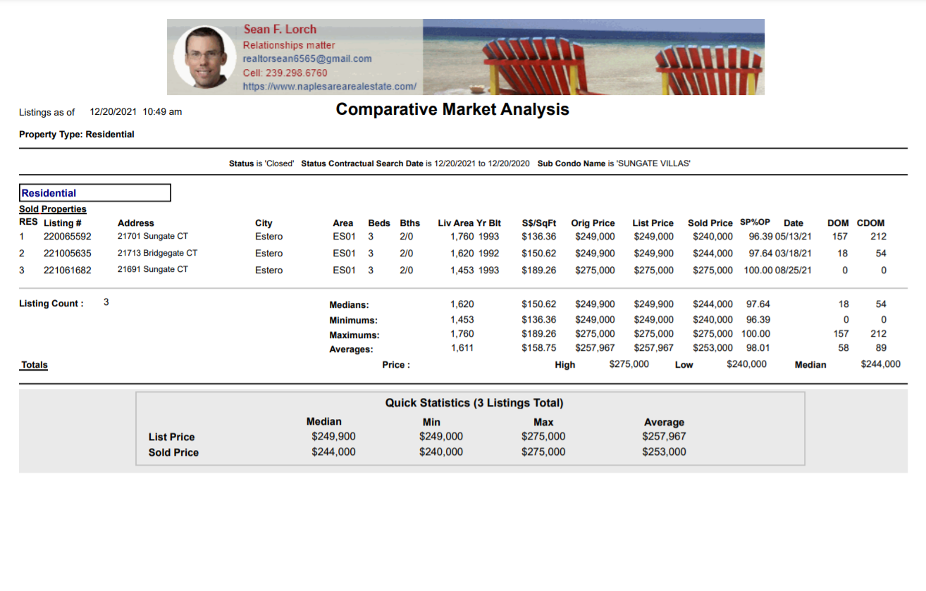
Task: Click the closing date 03/18/21
Action: coord(794,254)
